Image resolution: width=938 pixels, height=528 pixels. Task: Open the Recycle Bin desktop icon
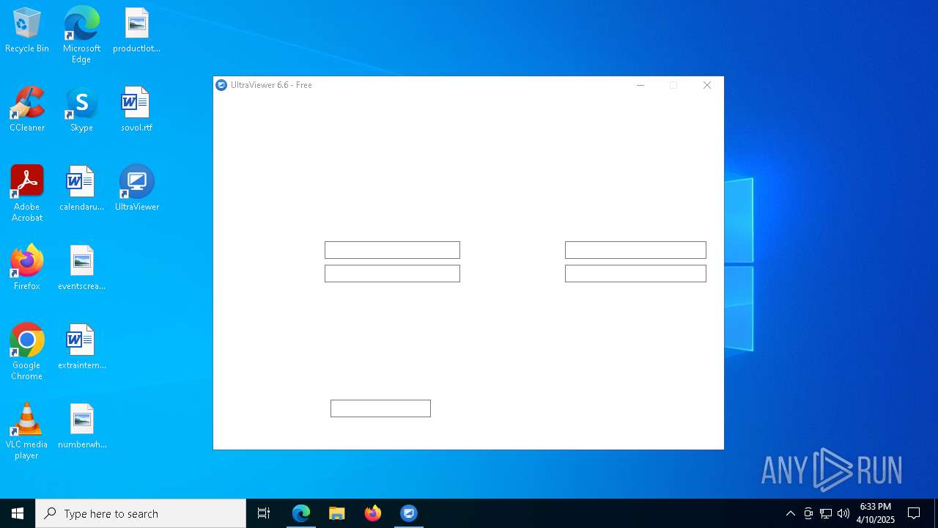tap(27, 31)
